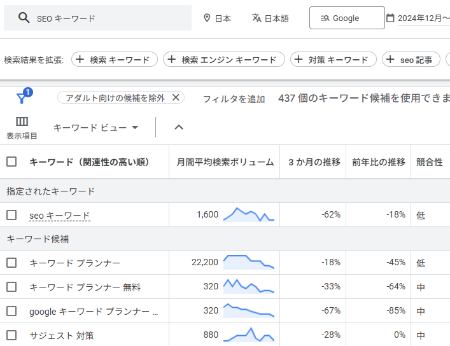Click the location pin icon for 日本
The height and width of the screenshot is (346, 450).
coord(207,18)
